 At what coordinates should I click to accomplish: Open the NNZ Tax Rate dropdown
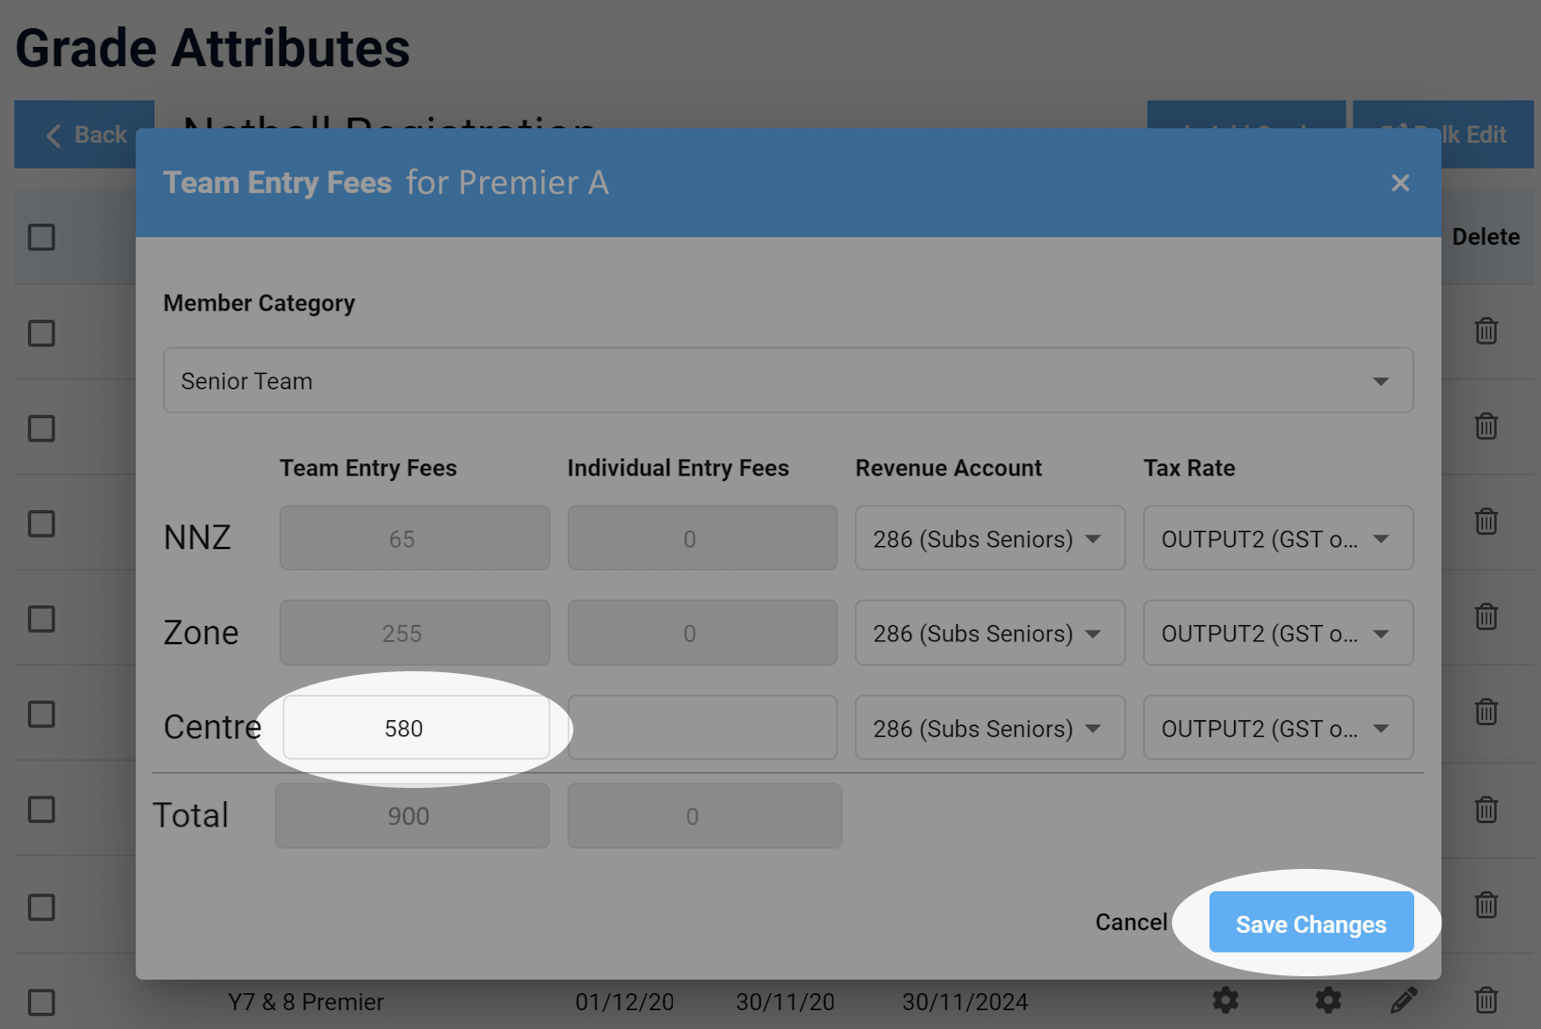[1278, 539]
